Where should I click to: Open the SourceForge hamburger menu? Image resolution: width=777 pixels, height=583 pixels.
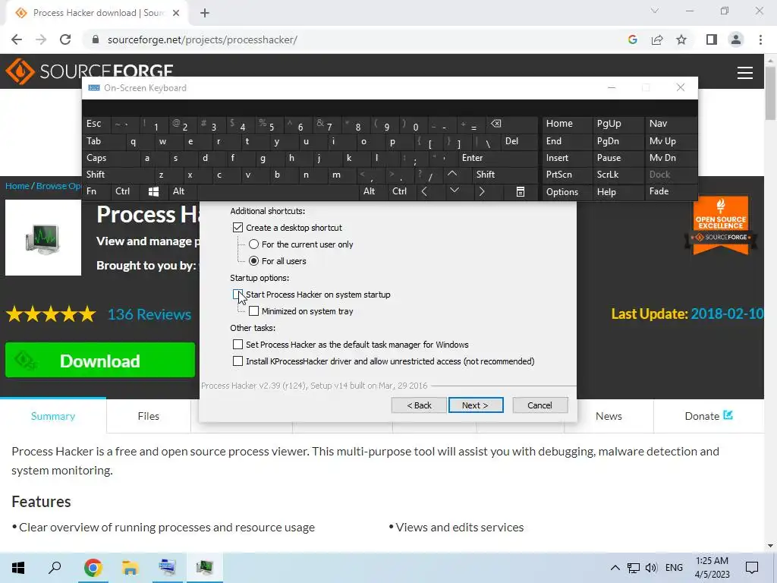point(745,73)
